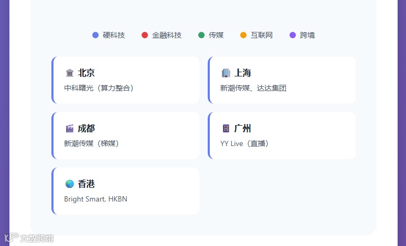Click the high-rise icon beside 广州

(226, 128)
